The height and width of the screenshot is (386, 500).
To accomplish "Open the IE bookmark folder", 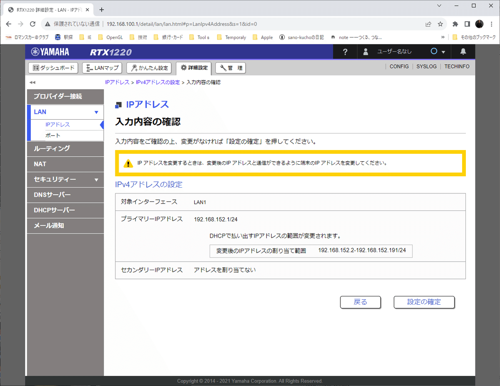I will coord(85,37).
